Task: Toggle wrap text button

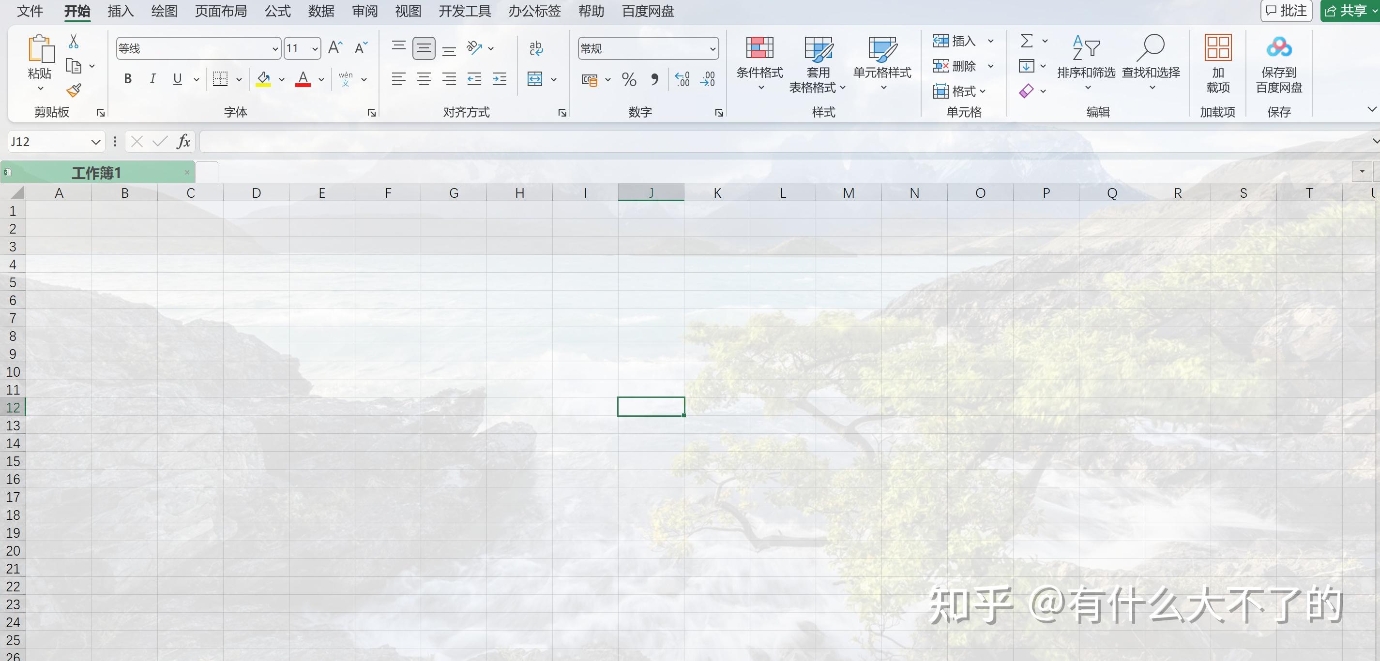Action: pyautogui.click(x=536, y=48)
